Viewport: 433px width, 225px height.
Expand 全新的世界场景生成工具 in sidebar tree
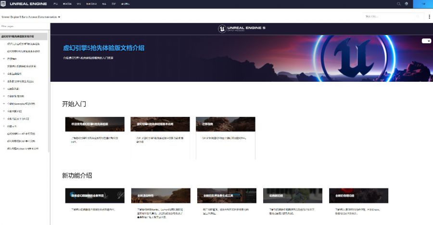(4, 81)
